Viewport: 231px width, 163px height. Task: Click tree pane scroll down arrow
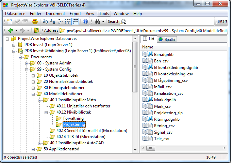pyautogui.click(x=135, y=150)
